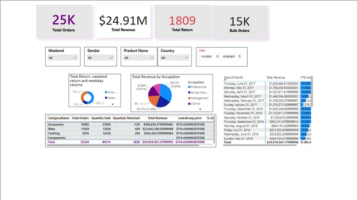Select the 25K Total Orders card
This screenshot has width=357, height=200.
[64, 22]
